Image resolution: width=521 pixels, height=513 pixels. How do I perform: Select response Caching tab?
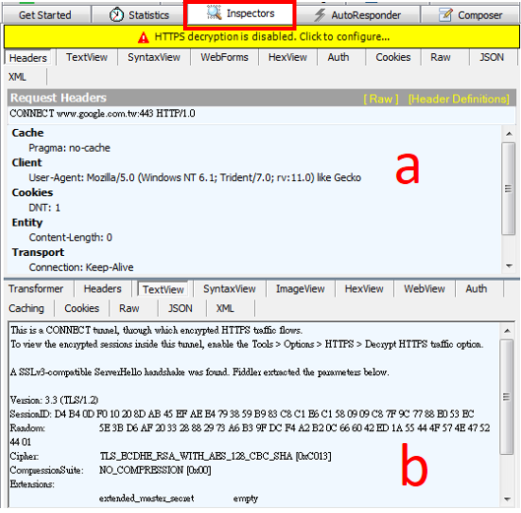coord(27,308)
